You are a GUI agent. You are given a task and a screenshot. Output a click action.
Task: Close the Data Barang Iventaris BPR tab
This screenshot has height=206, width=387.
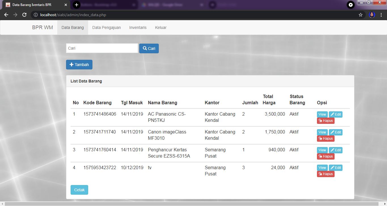pos(66,5)
